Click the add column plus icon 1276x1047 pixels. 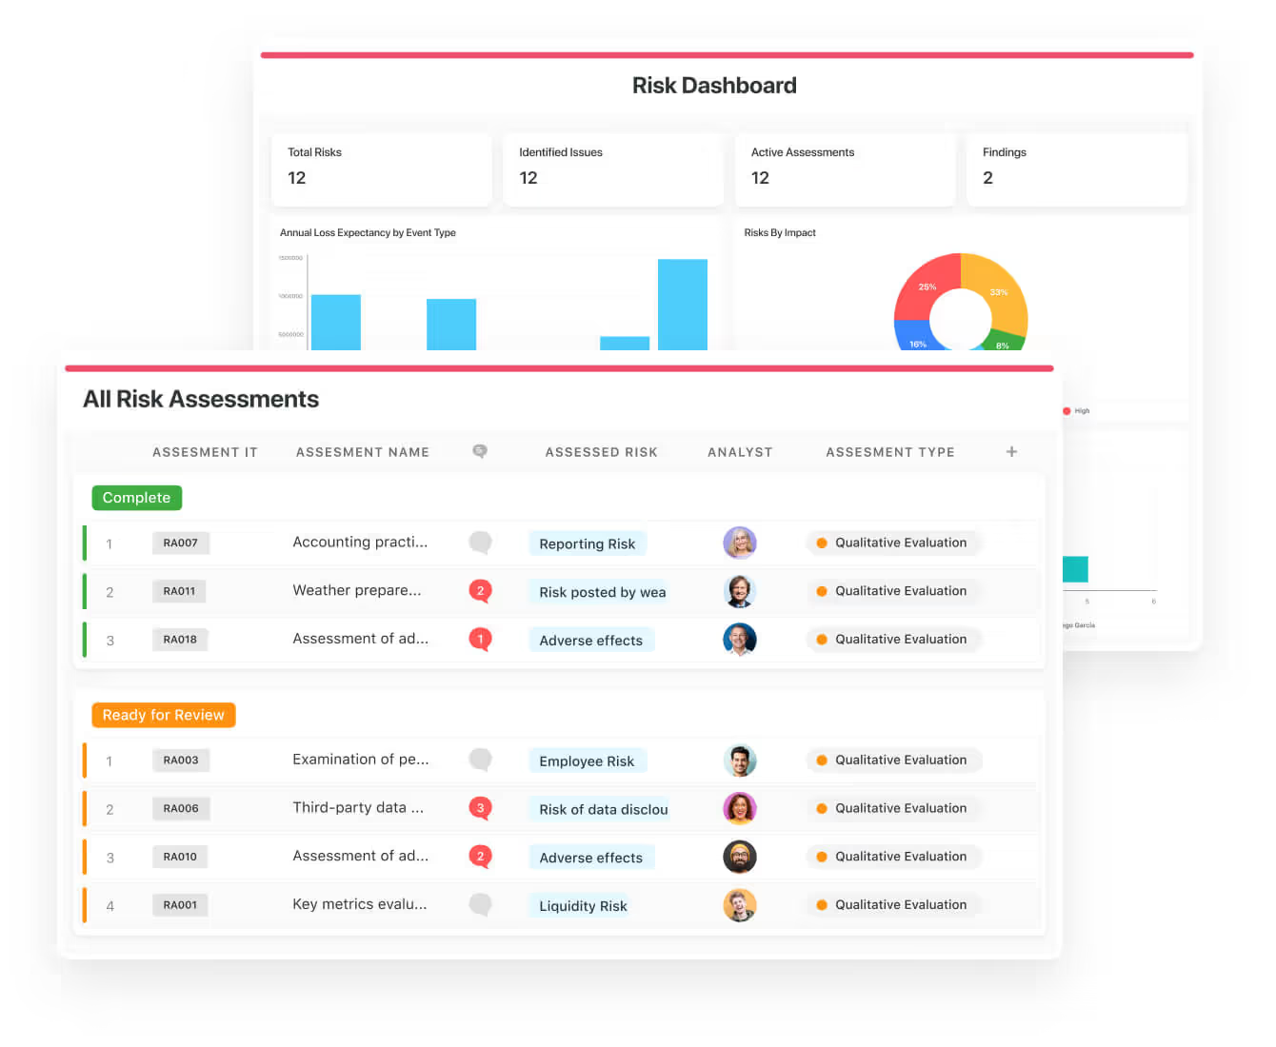coord(1011,452)
